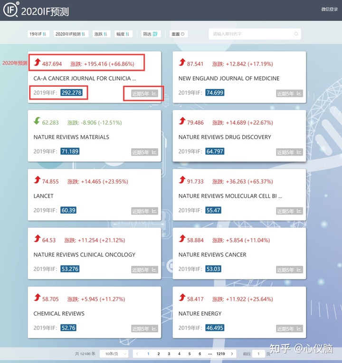Click the red up arrow beside 487.694
This screenshot has width=342, height=363.
[37, 62]
